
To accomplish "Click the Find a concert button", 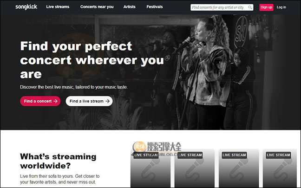I will 40,101.
